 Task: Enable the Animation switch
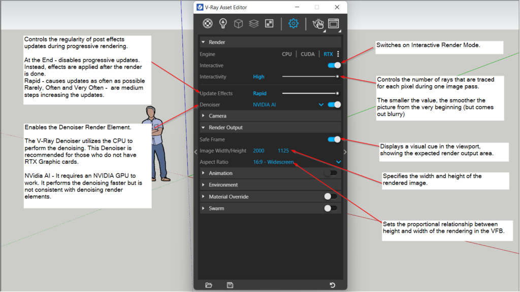coord(331,173)
